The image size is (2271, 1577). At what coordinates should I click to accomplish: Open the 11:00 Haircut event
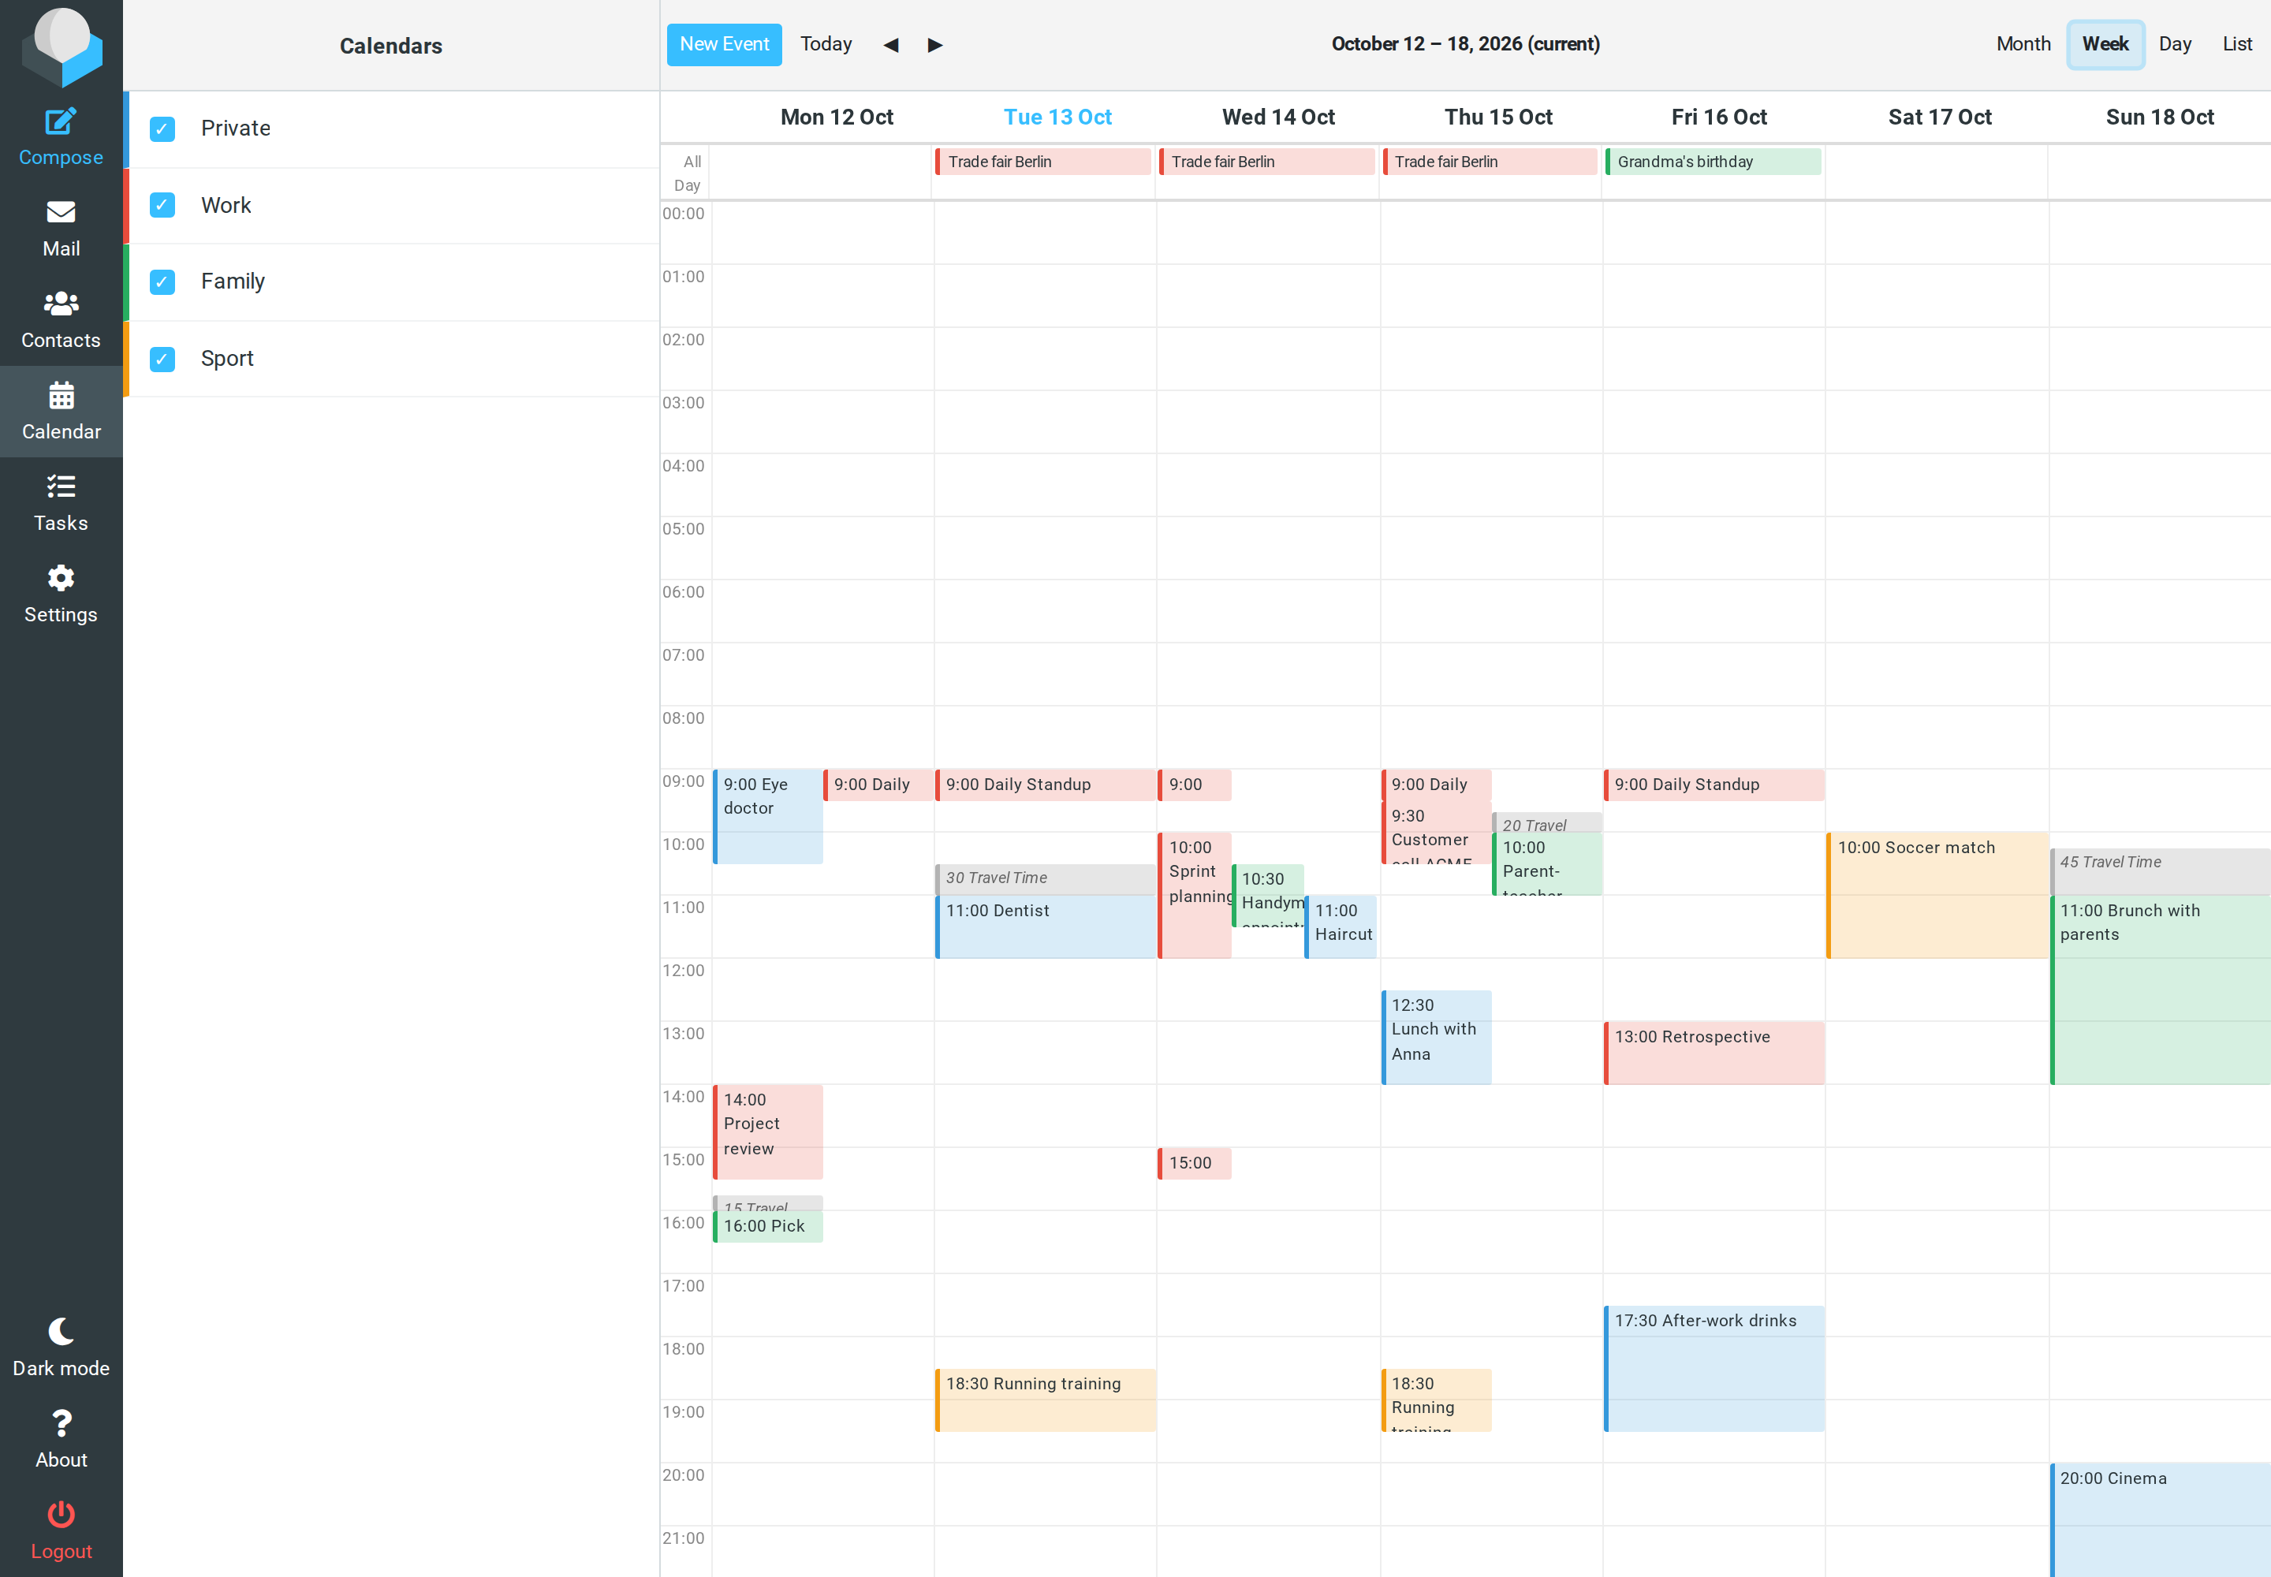(1340, 926)
